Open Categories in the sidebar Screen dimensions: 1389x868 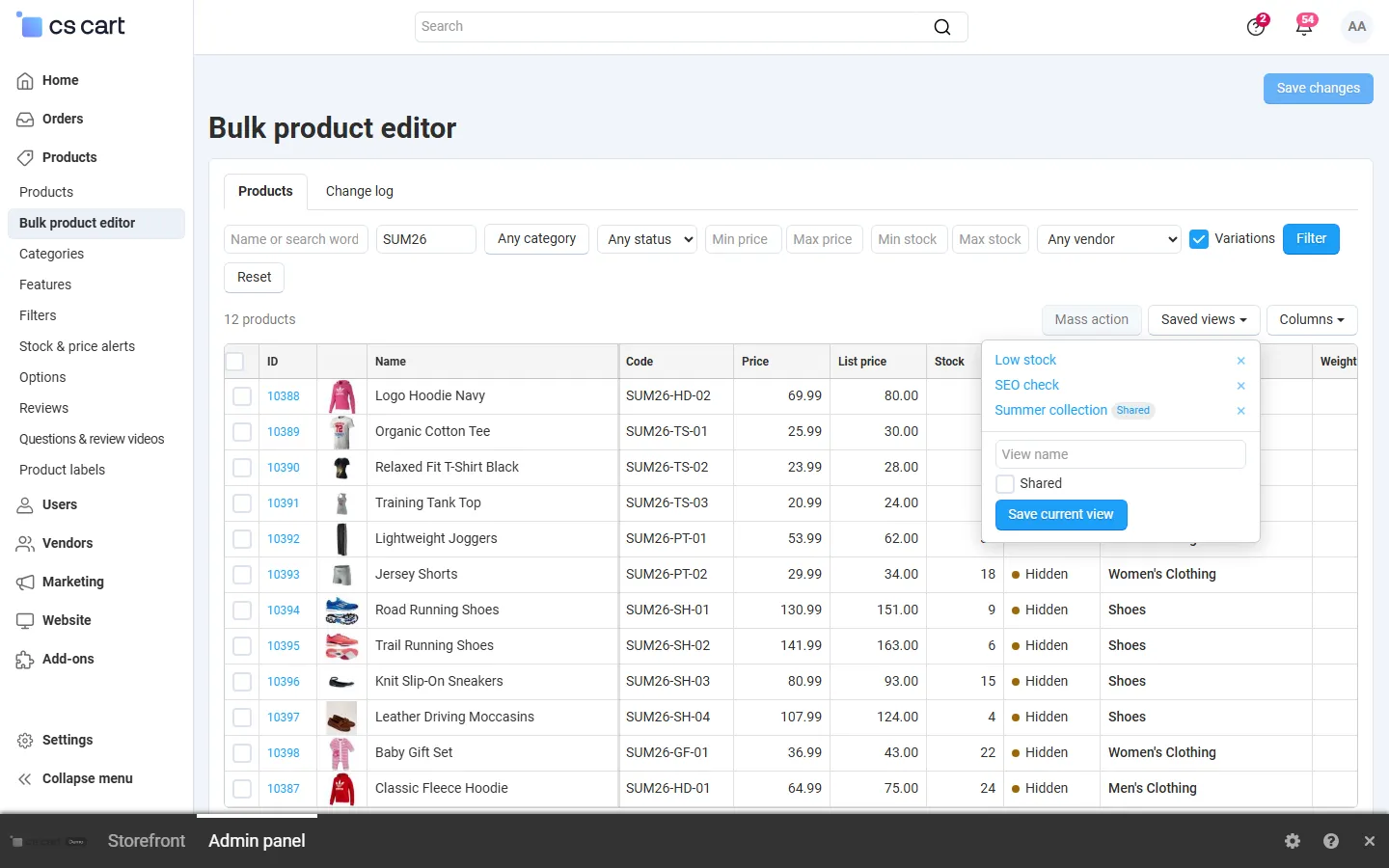click(x=52, y=254)
